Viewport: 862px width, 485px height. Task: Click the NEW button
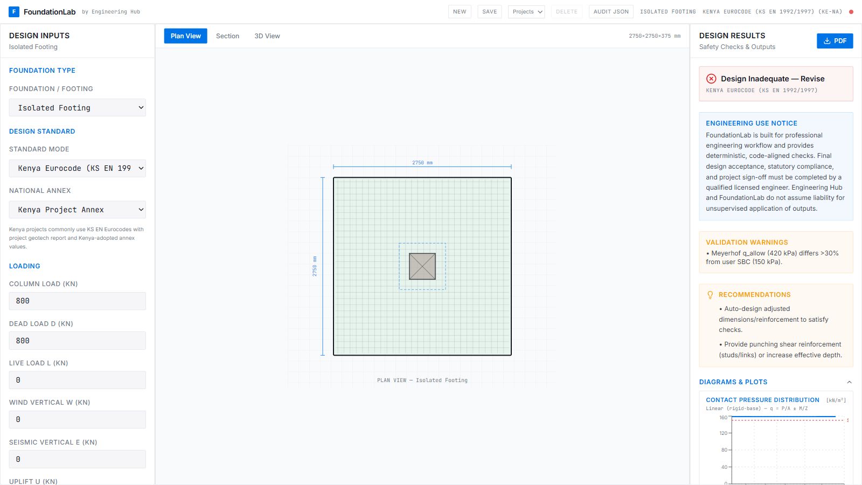pyautogui.click(x=460, y=12)
